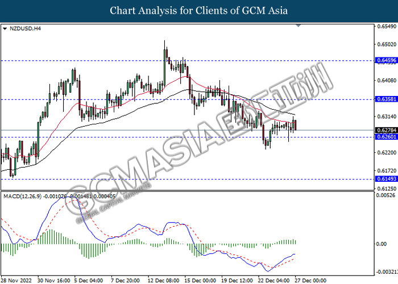Click the NZDUSD,H4 chart label
This screenshot has width=398, height=284.
pos(25,28)
